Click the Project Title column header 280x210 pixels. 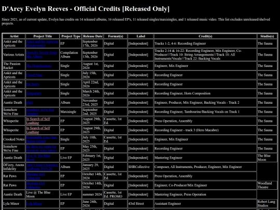pyautogui.click(x=43, y=36)
